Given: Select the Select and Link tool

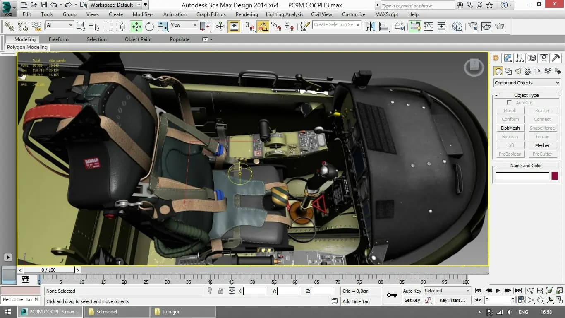Looking at the screenshot, I should [x=10, y=26].
